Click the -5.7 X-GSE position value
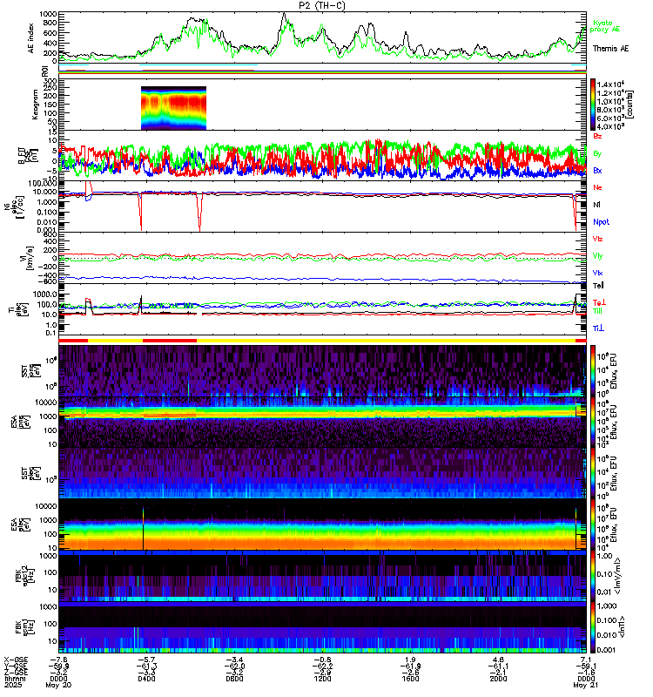Image resolution: width=653 pixels, height=697 pixels. [x=146, y=660]
